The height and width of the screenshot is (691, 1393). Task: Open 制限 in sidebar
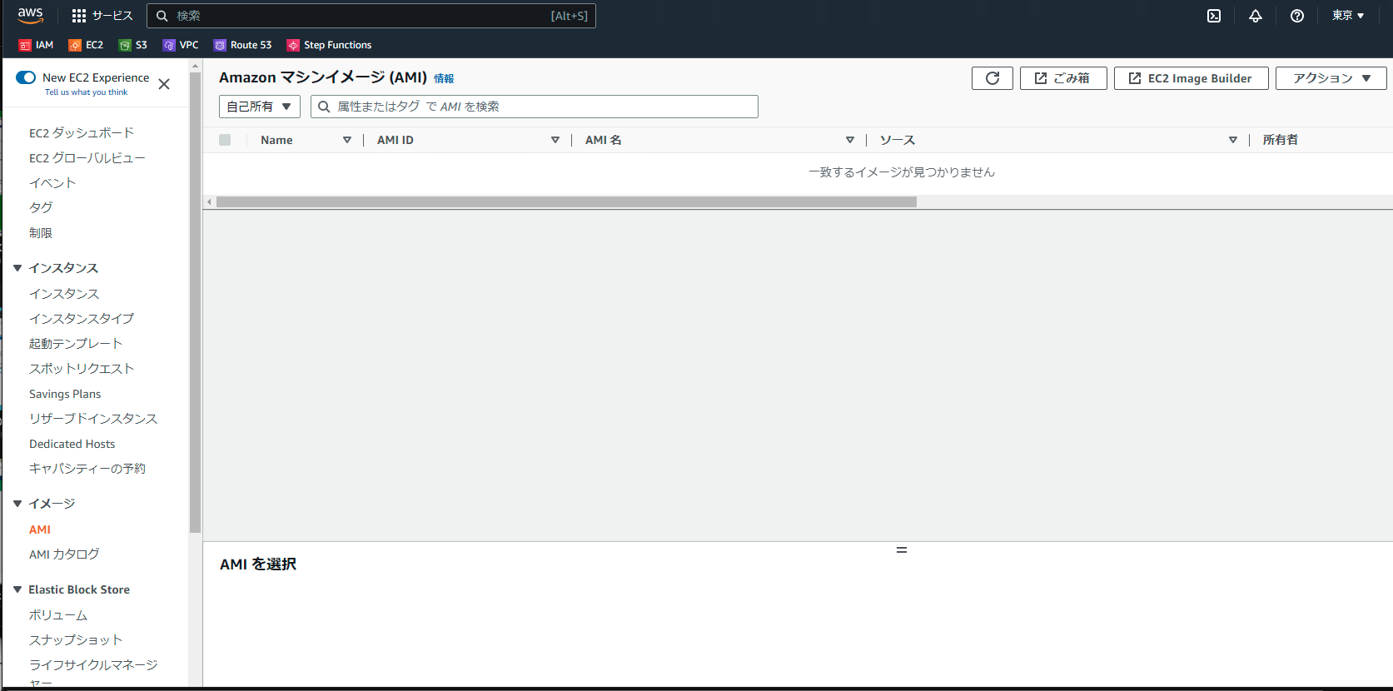[x=41, y=233]
